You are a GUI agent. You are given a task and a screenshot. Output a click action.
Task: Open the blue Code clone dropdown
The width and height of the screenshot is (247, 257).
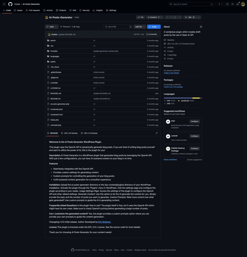[x=154, y=27]
